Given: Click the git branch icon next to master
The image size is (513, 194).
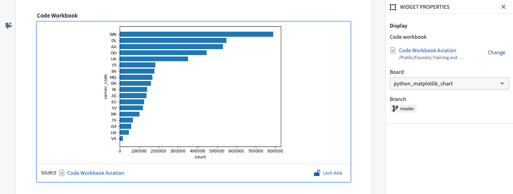Looking at the screenshot, I should click(395, 108).
